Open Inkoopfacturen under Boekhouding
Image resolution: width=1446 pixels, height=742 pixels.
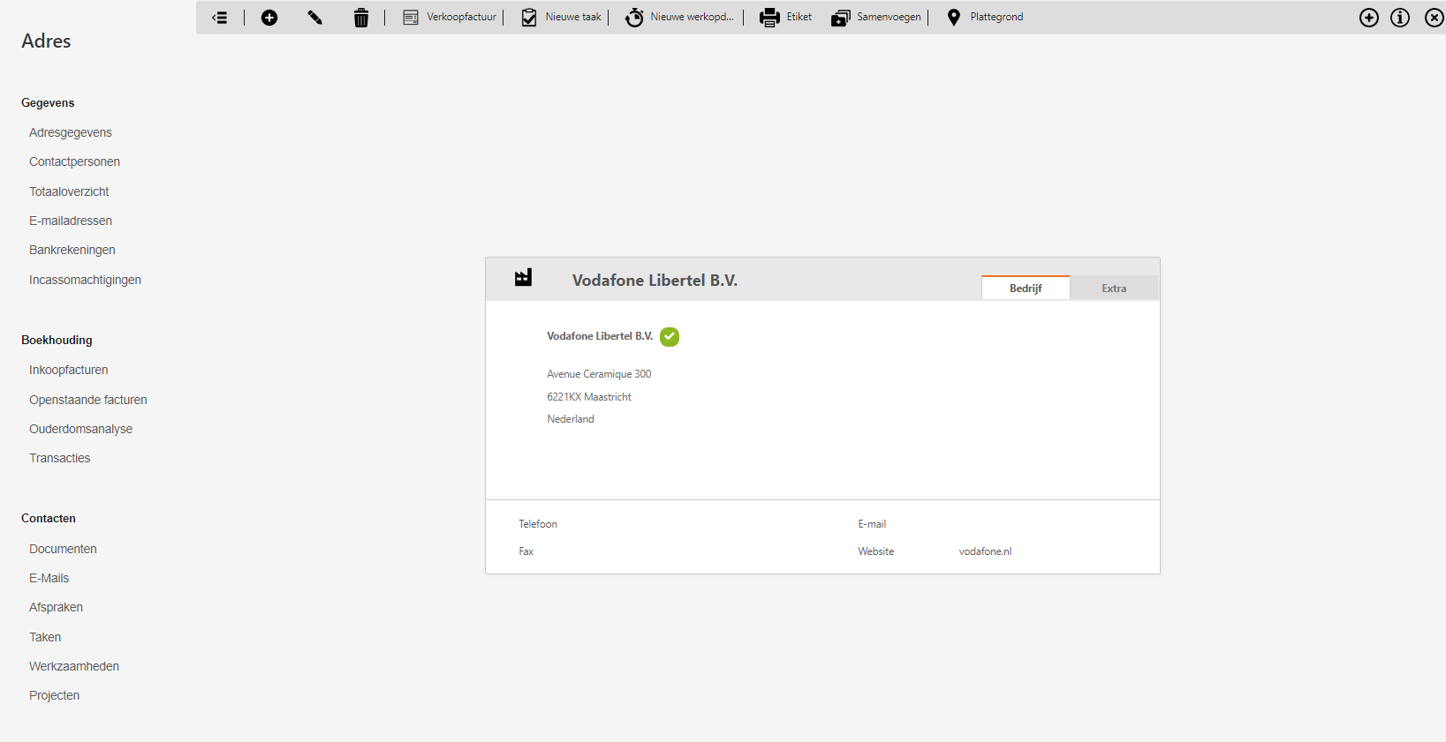pos(69,370)
